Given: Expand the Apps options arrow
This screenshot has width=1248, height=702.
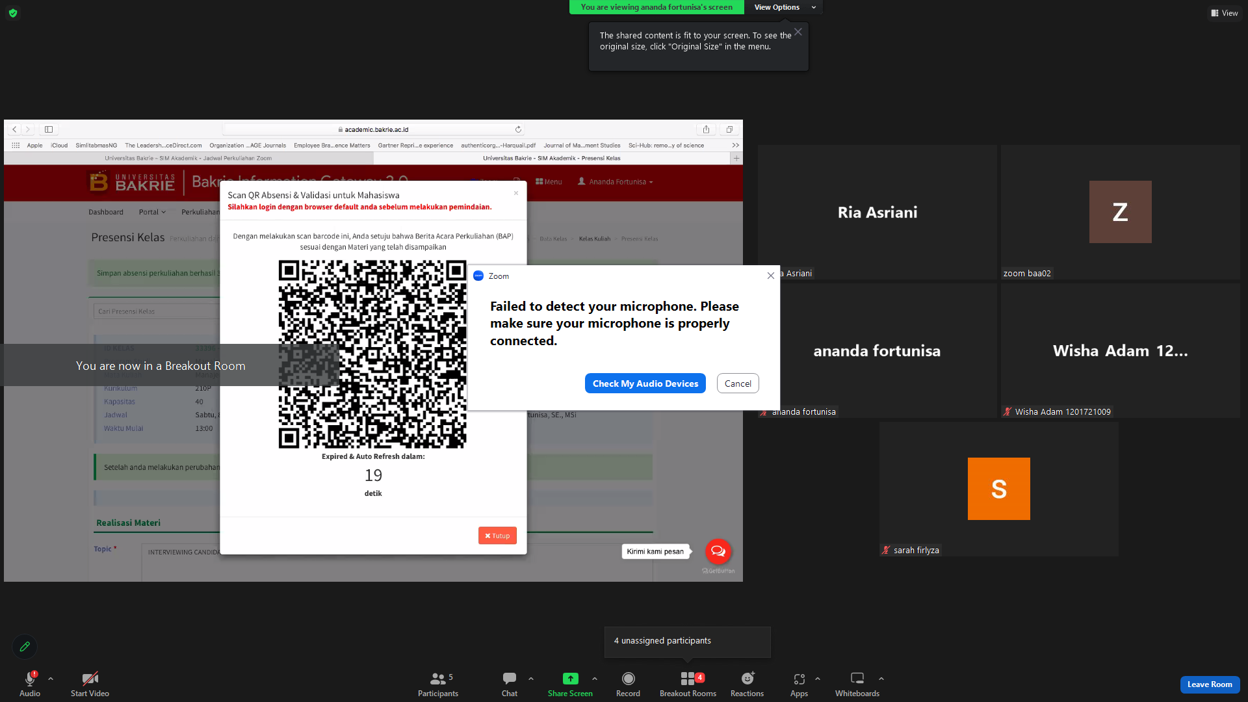Looking at the screenshot, I should point(818,679).
